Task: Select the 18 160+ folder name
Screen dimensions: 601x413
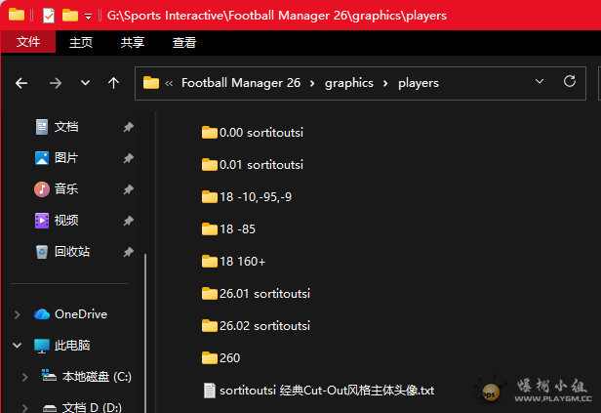Action: coord(242,262)
